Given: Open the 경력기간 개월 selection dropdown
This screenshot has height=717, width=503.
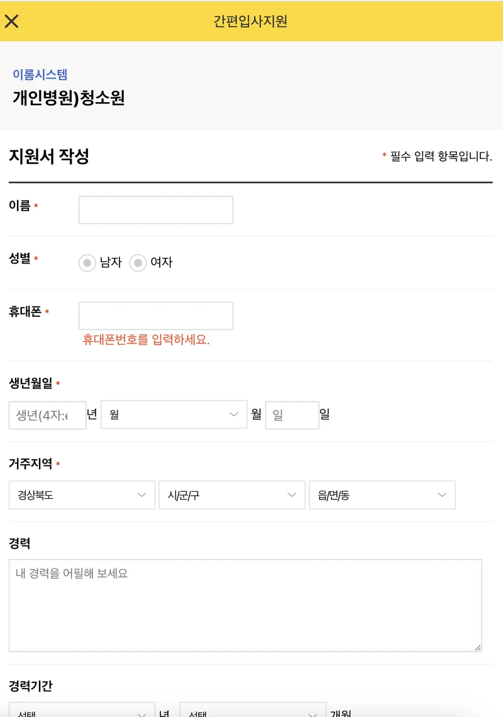Looking at the screenshot, I should [x=253, y=711].
